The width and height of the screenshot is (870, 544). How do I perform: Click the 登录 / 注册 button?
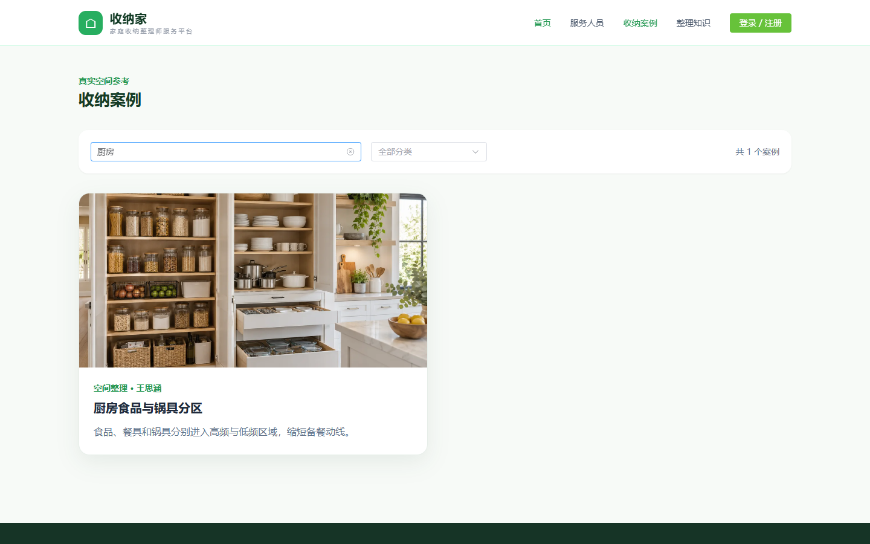(x=761, y=23)
